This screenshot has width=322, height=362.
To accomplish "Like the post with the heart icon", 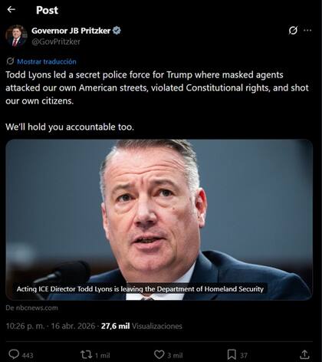I will 159,354.
